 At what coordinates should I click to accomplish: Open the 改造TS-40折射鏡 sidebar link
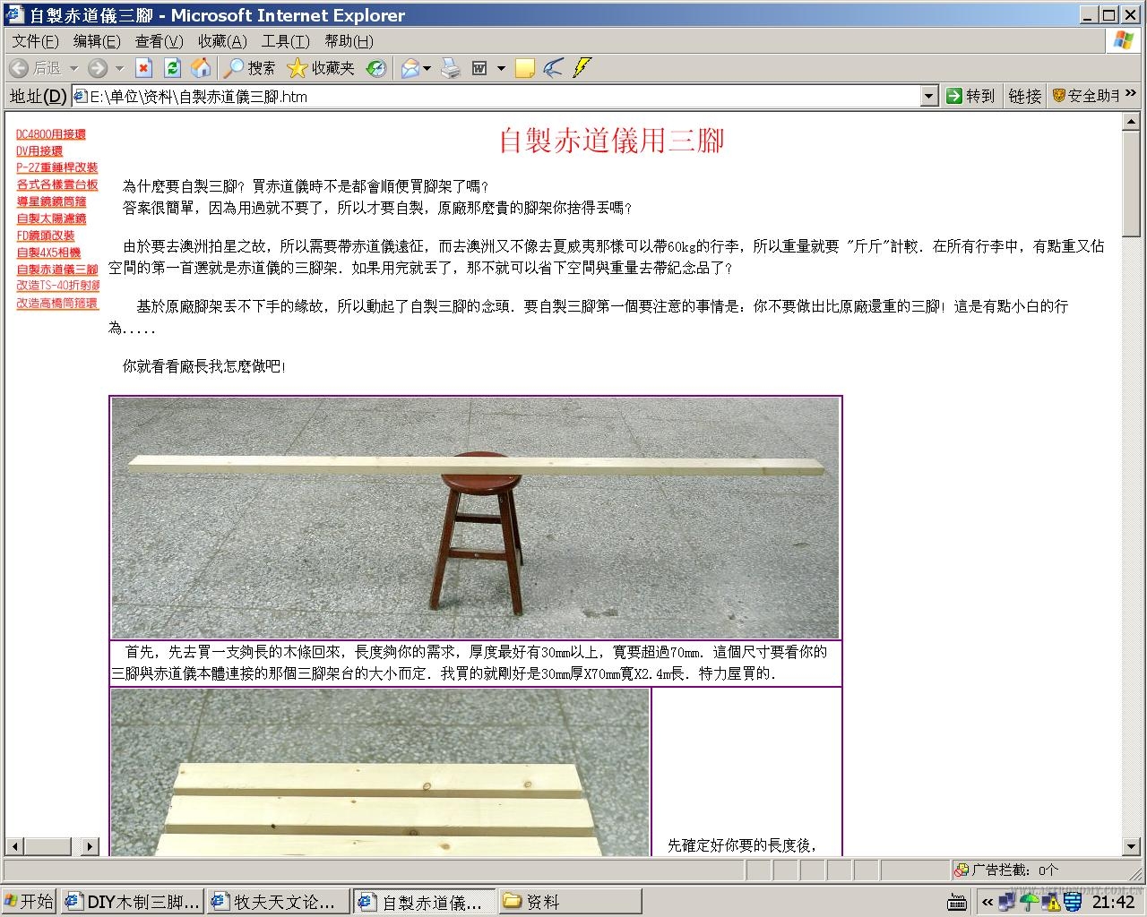58,286
